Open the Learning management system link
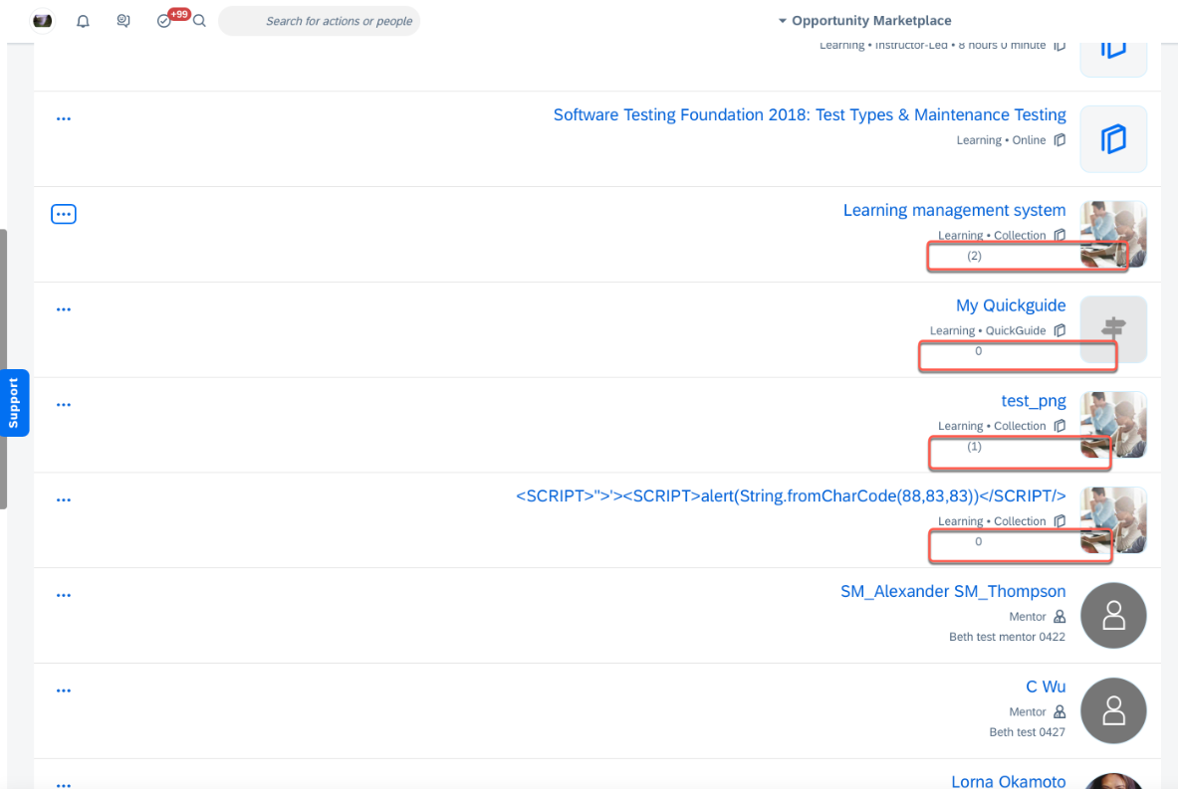 click(954, 210)
